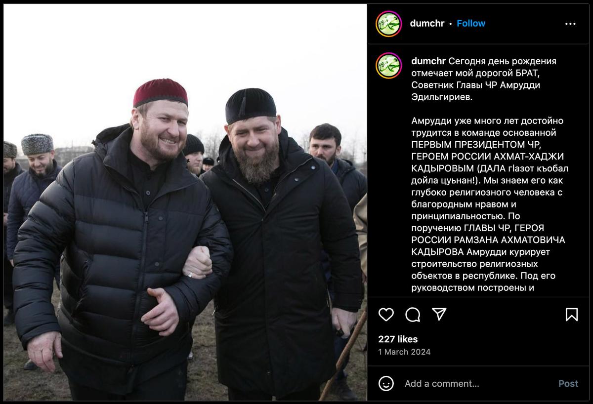The image size is (593, 404).
Task: Open comments via the speech bubble icon
Action: click(x=413, y=315)
